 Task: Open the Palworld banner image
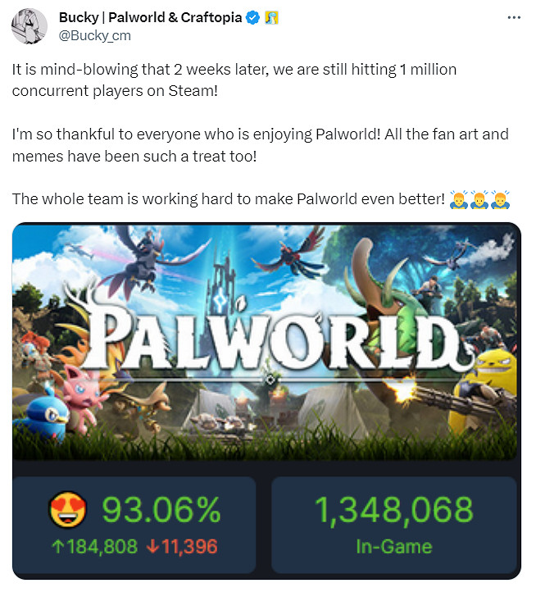pyautogui.click(x=266, y=342)
